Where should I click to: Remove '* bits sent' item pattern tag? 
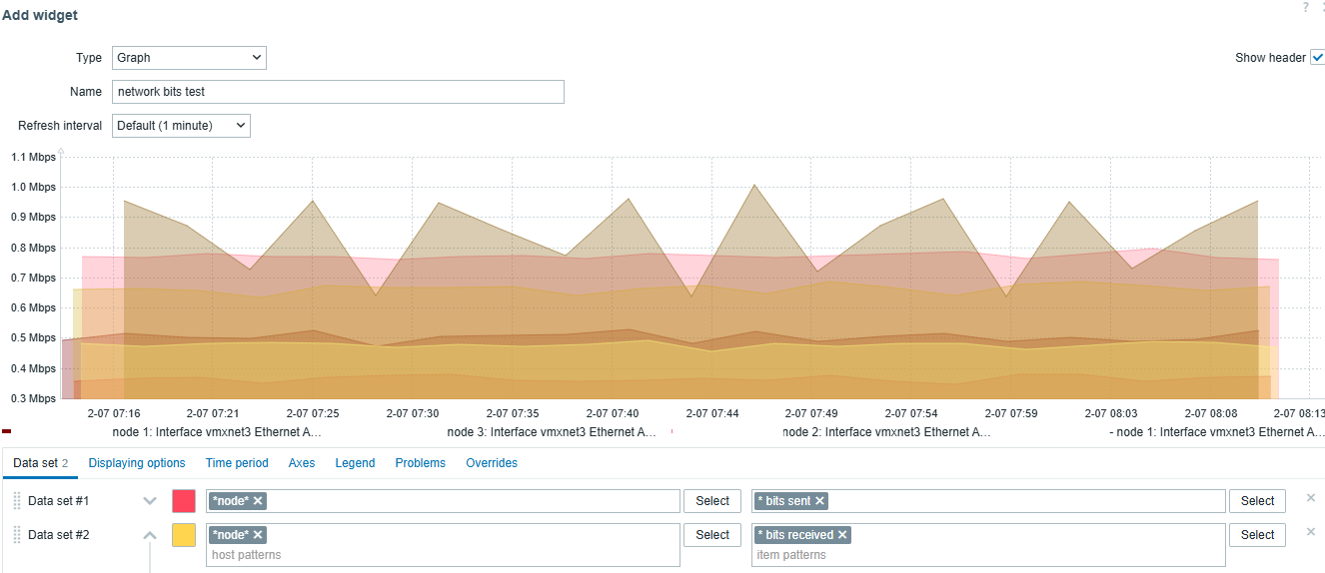(x=819, y=501)
